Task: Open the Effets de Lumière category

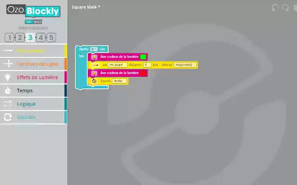Action: (33, 77)
